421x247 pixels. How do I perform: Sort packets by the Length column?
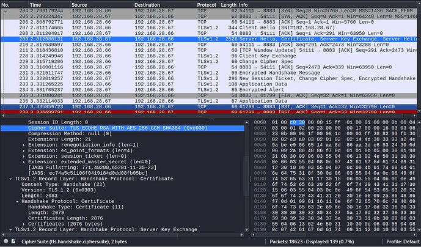pos(229,5)
